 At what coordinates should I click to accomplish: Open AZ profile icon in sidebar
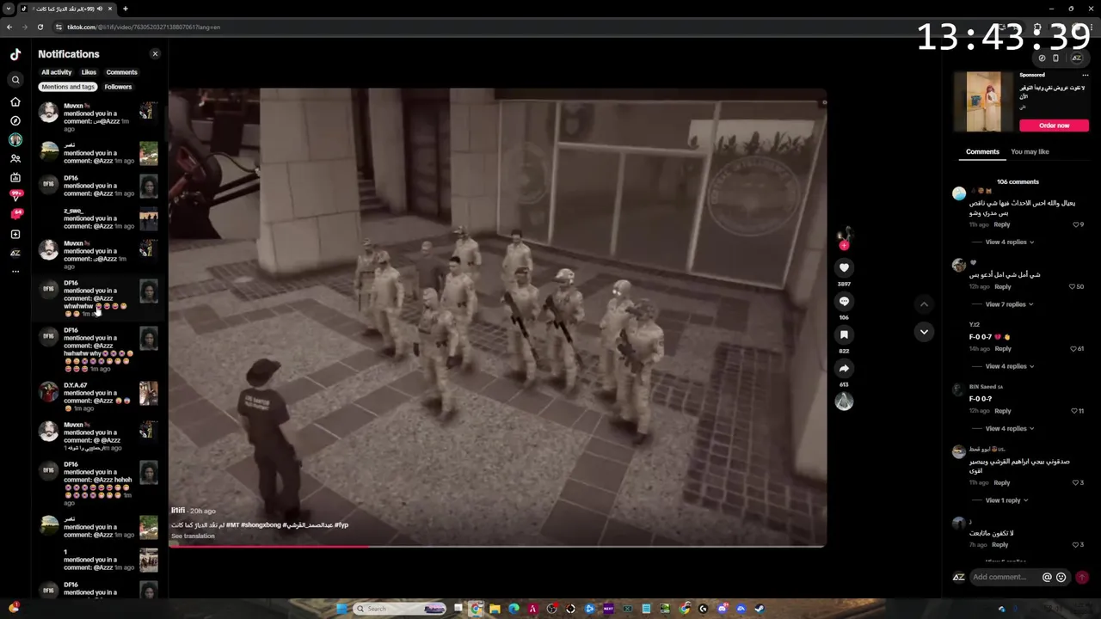click(x=15, y=253)
